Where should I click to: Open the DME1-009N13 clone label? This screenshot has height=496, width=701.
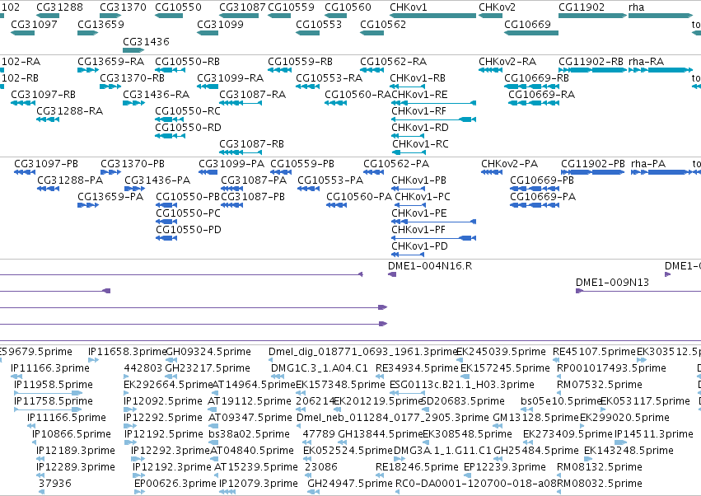coord(612,283)
